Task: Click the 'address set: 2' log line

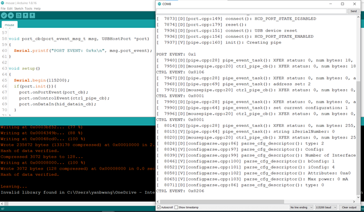Action: point(233,84)
